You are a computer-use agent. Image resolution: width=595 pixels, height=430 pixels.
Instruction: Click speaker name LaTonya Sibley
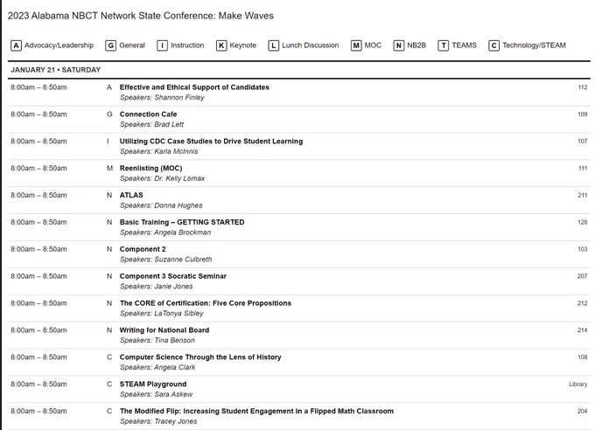[x=178, y=314]
